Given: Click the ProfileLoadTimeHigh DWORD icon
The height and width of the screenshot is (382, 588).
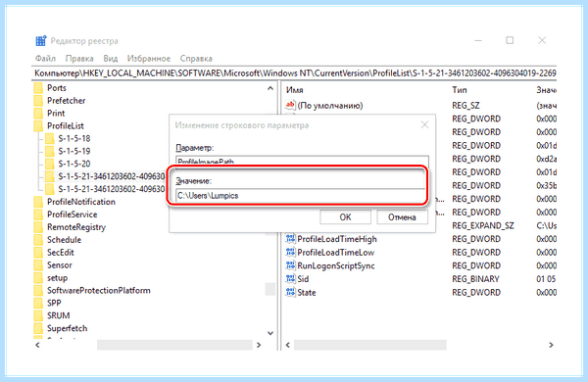Looking at the screenshot, I should (290, 239).
